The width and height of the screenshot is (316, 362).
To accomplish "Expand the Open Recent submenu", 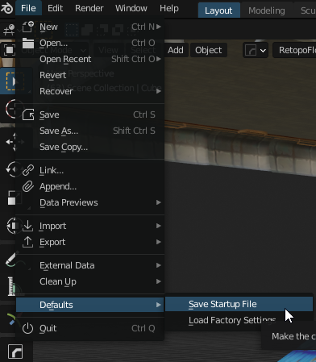I will [90, 59].
